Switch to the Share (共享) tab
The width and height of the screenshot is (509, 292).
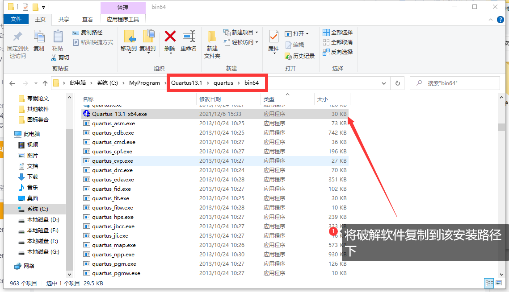(63, 20)
